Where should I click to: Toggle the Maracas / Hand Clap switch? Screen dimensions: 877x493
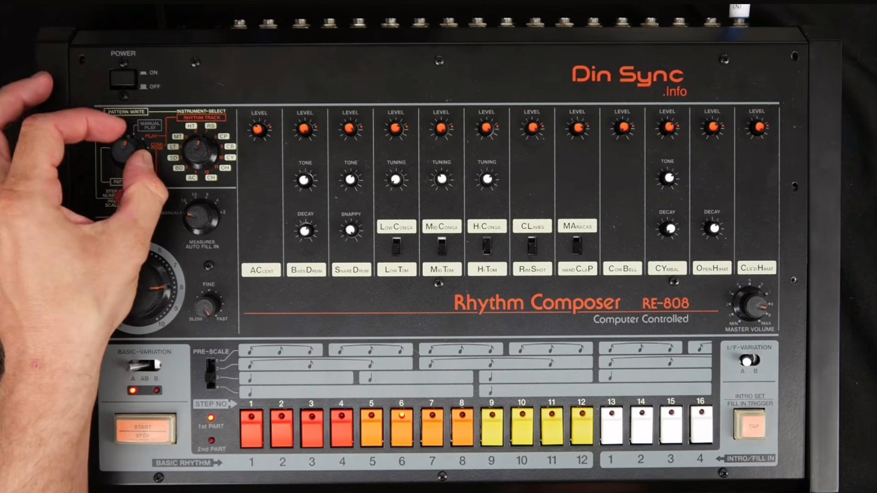577,245
